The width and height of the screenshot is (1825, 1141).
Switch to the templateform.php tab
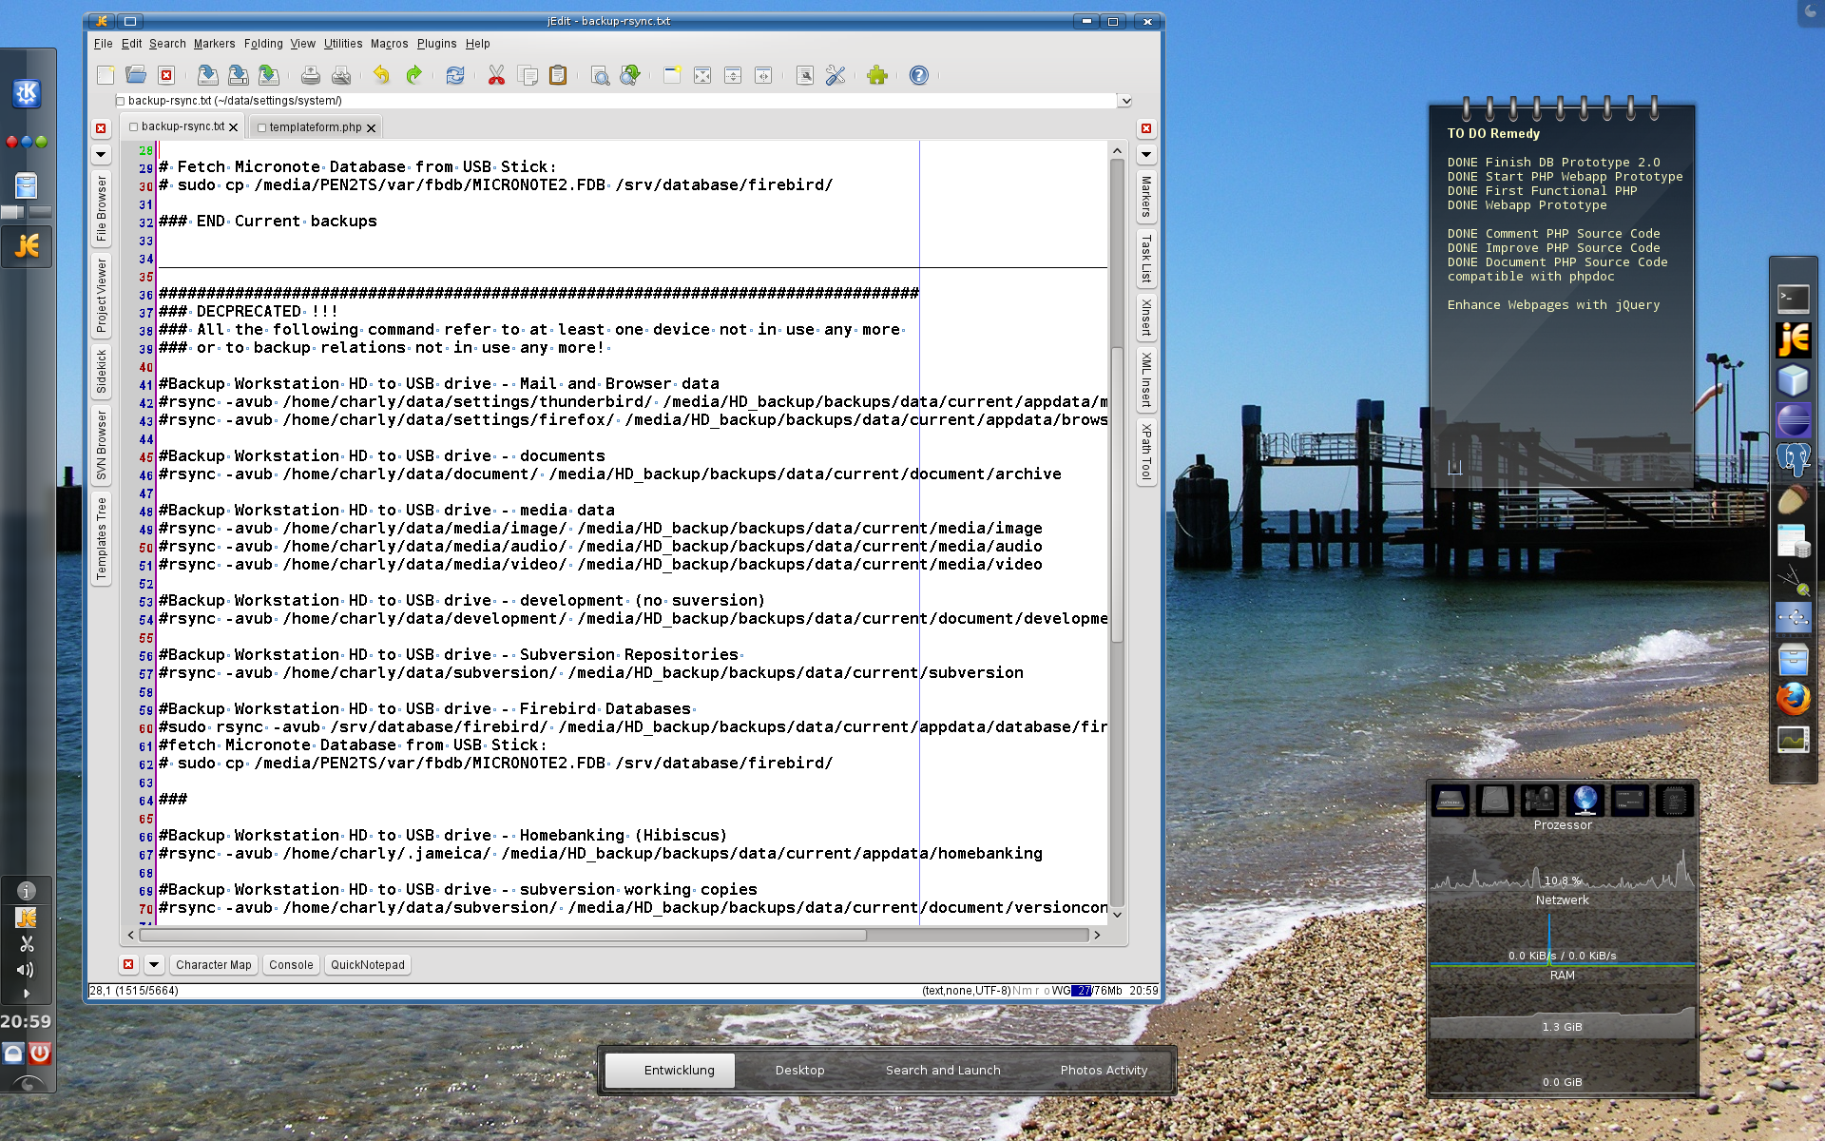tap(315, 127)
